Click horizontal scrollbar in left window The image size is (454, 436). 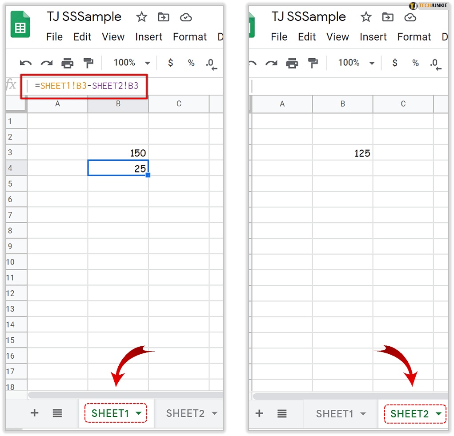point(125,395)
